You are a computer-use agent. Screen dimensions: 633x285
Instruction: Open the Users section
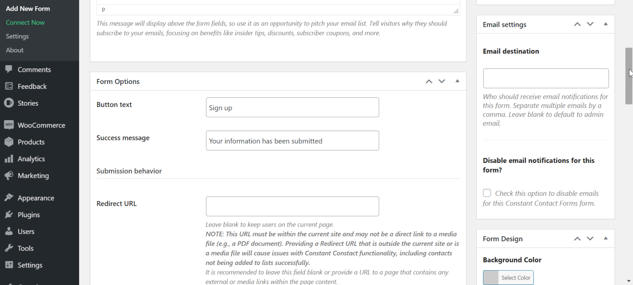[26, 231]
